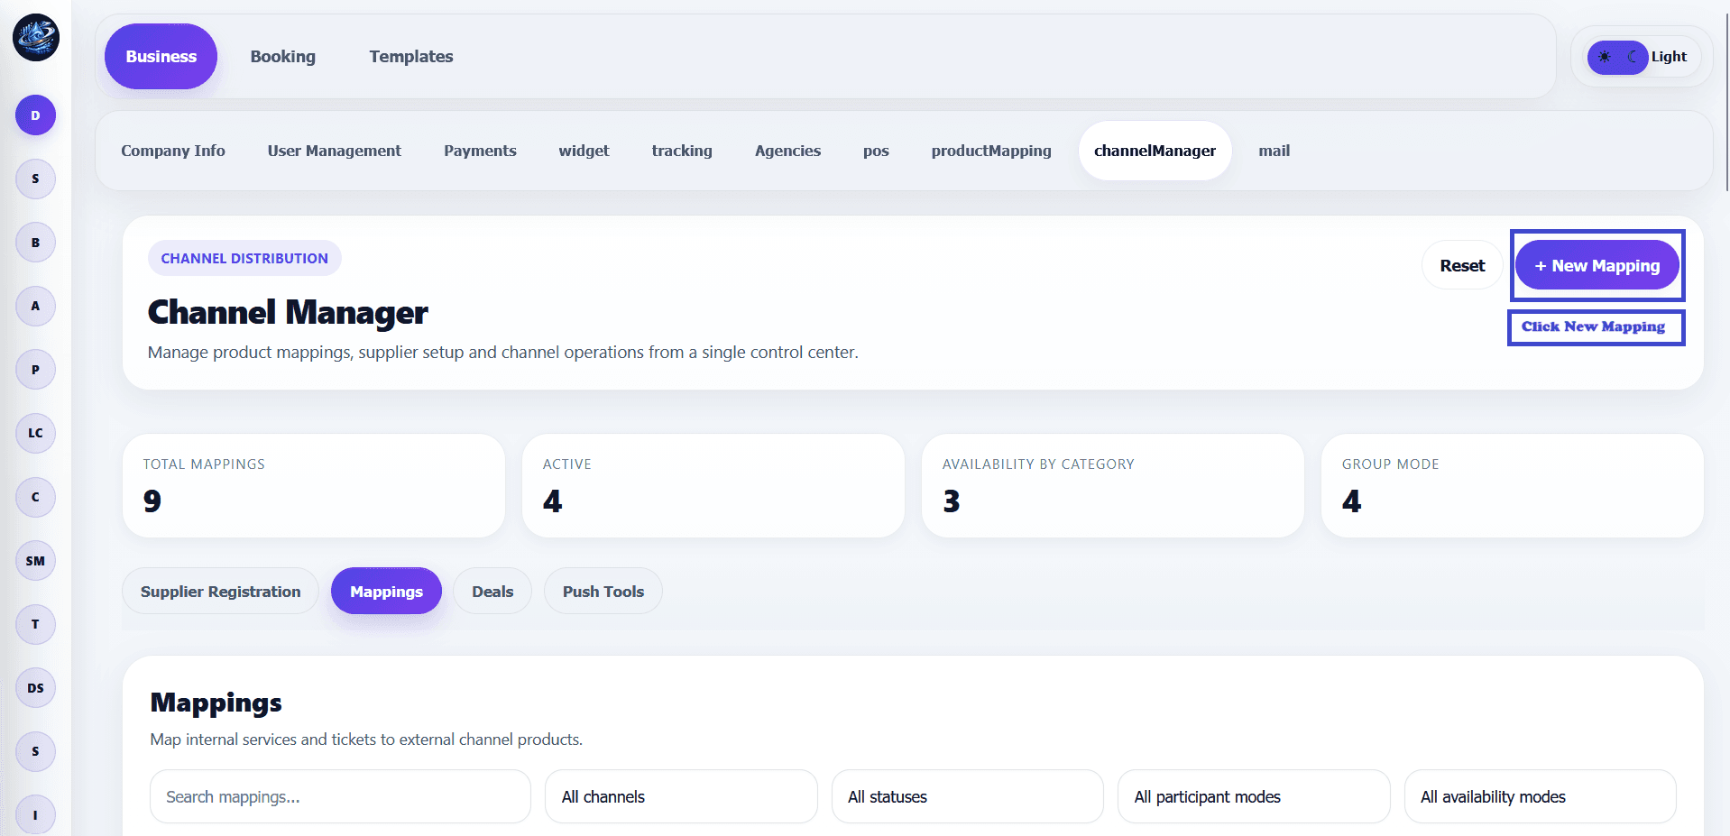Click the Search mappings input field

[340, 796]
